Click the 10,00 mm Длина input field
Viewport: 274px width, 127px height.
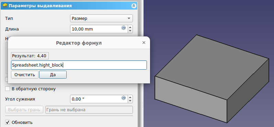99,29
